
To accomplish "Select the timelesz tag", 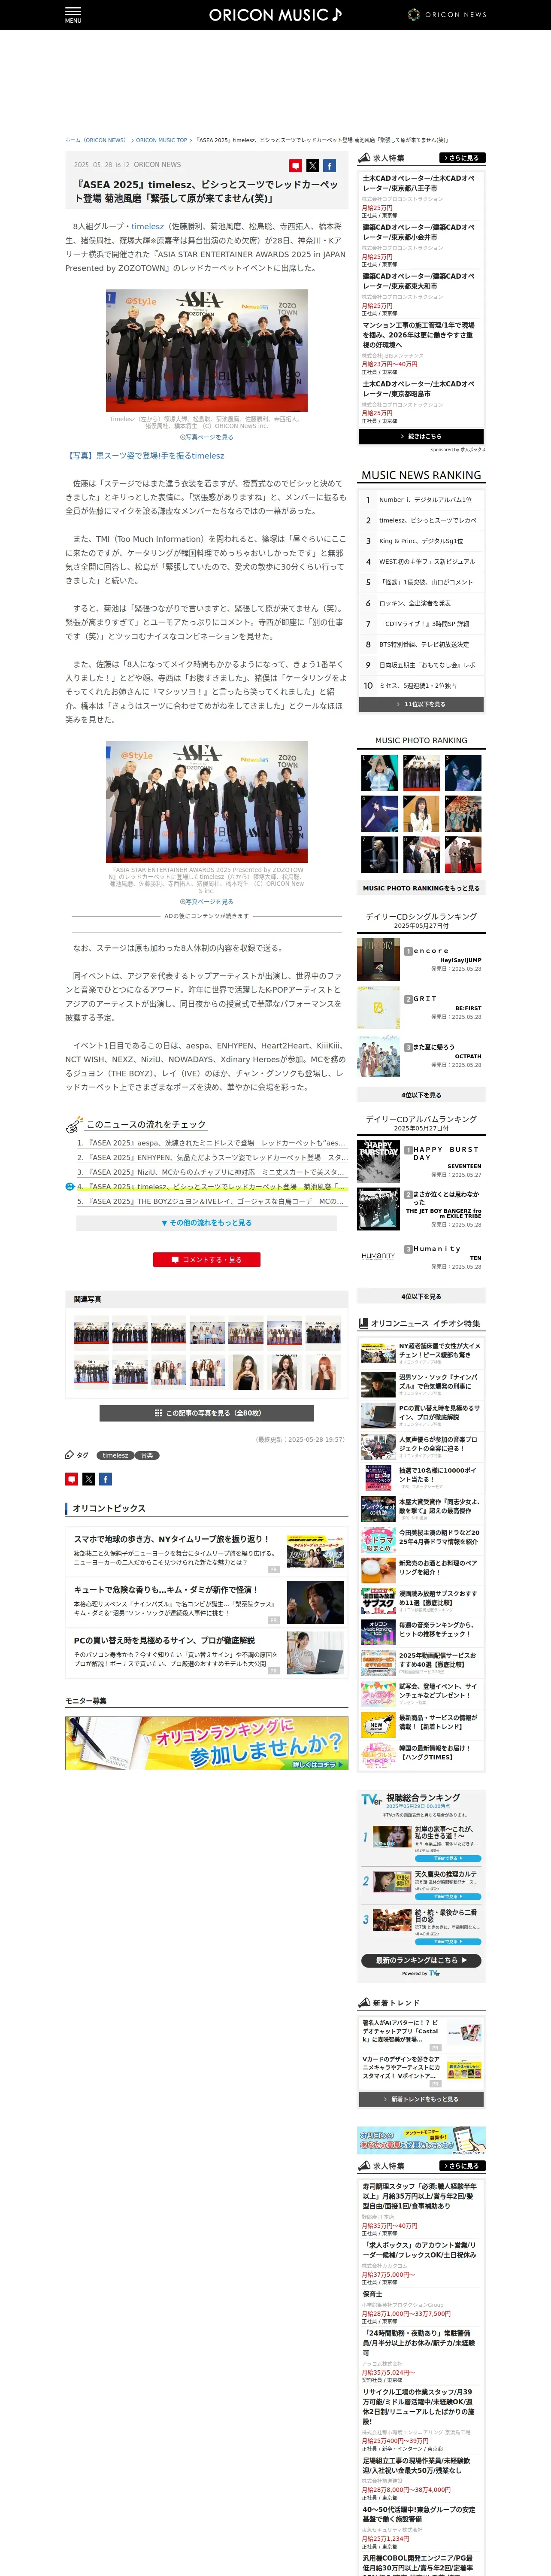I will pyautogui.click(x=116, y=1455).
